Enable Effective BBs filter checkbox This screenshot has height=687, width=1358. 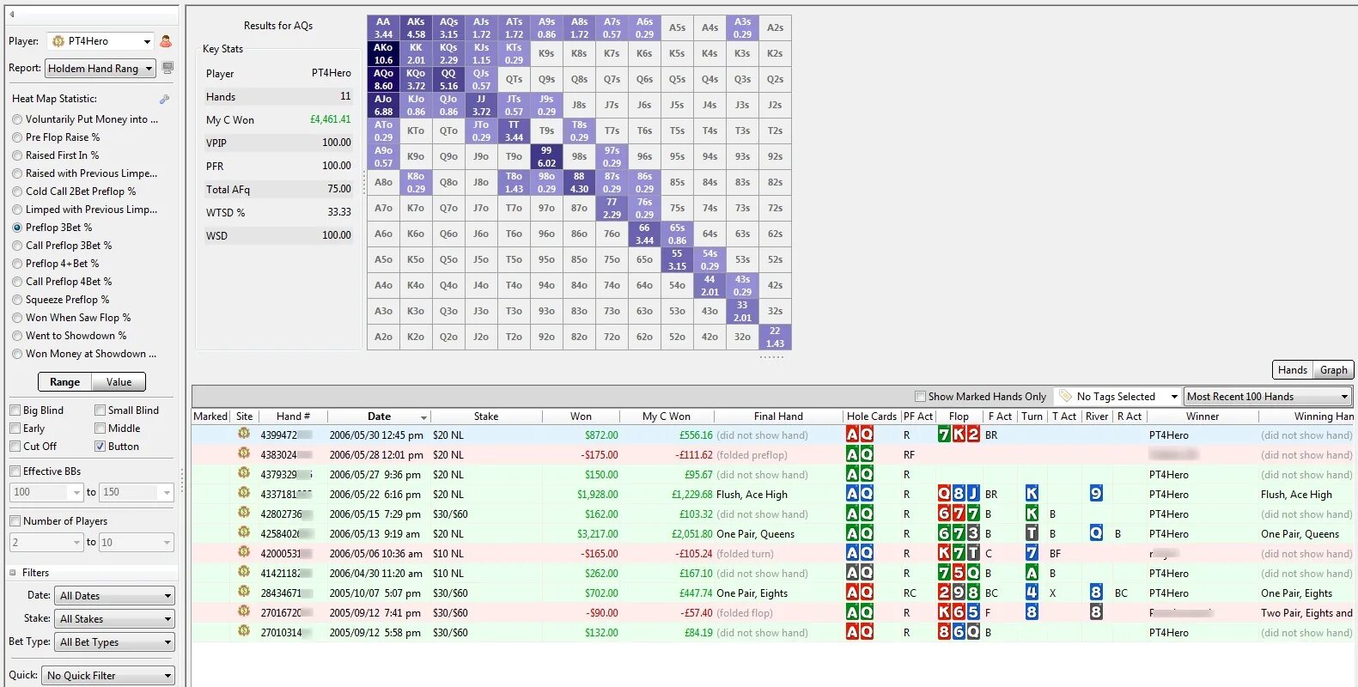click(15, 471)
